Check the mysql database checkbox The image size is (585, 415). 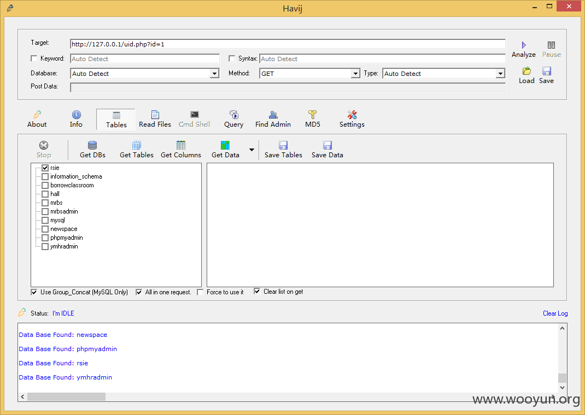(x=45, y=220)
